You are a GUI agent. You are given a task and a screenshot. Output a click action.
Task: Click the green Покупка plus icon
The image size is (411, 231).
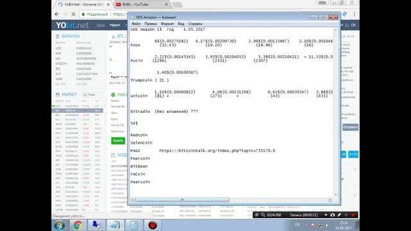coord(113,94)
